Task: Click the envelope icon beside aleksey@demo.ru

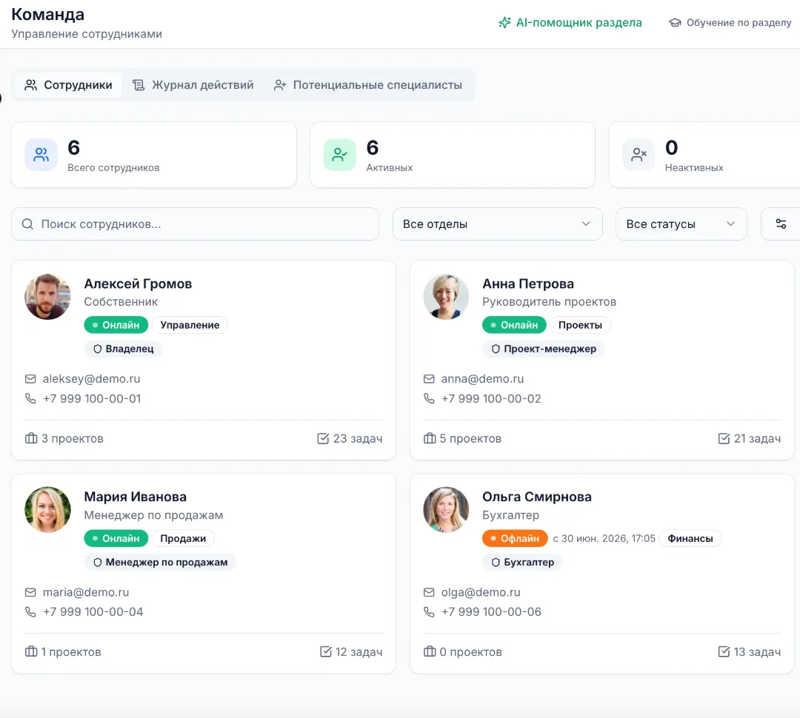Action: (30, 379)
